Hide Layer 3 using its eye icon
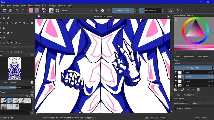 click(176, 72)
